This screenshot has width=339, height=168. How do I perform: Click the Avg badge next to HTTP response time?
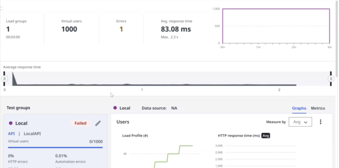pos(266,136)
